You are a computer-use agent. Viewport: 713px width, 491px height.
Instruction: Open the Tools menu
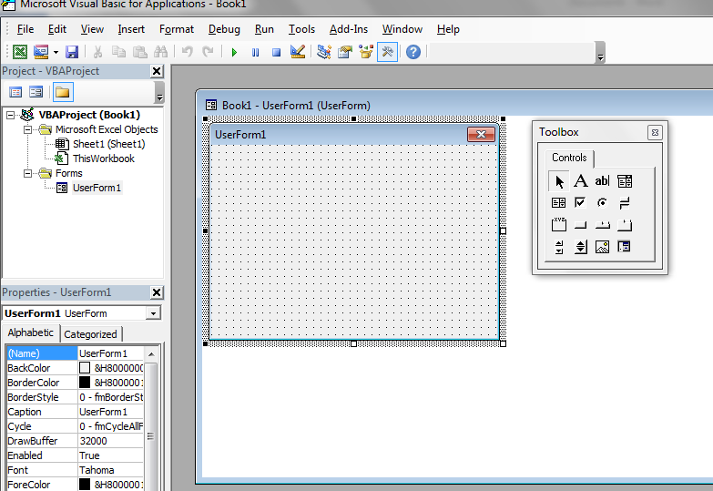301,29
